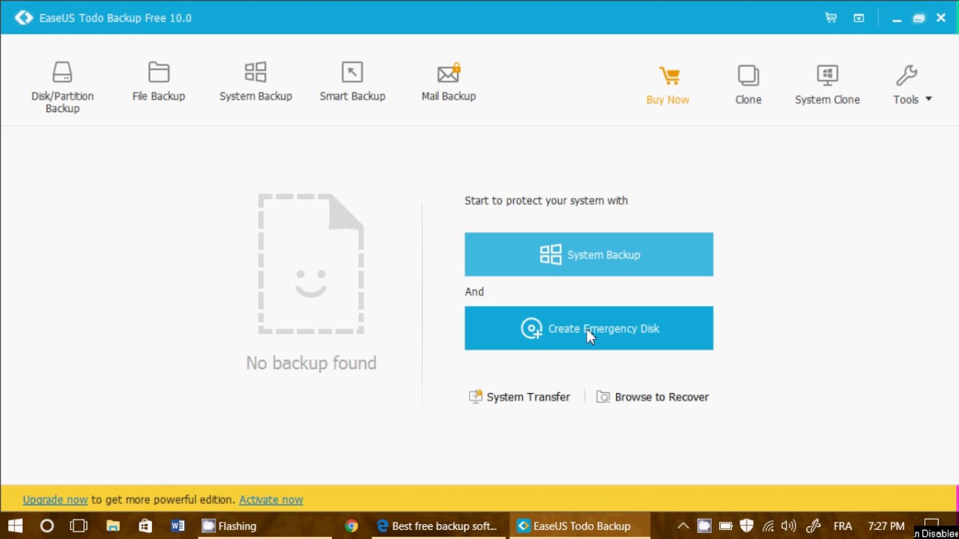Click the Upgrade now link

[55, 499]
